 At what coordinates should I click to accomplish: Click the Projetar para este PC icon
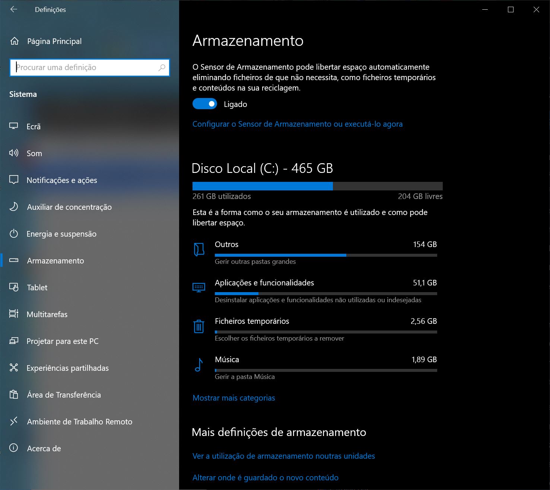click(14, 341)
